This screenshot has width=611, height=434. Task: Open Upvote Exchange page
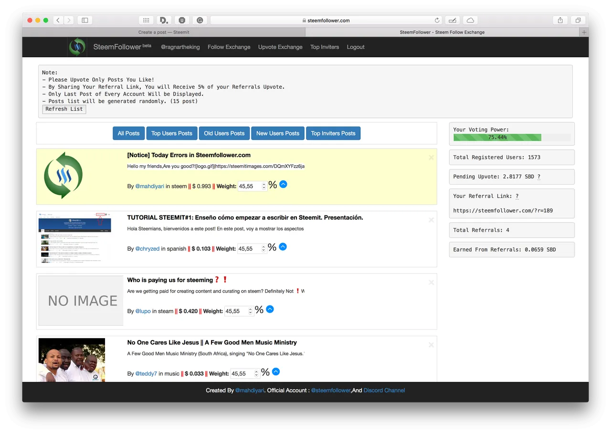280,47
